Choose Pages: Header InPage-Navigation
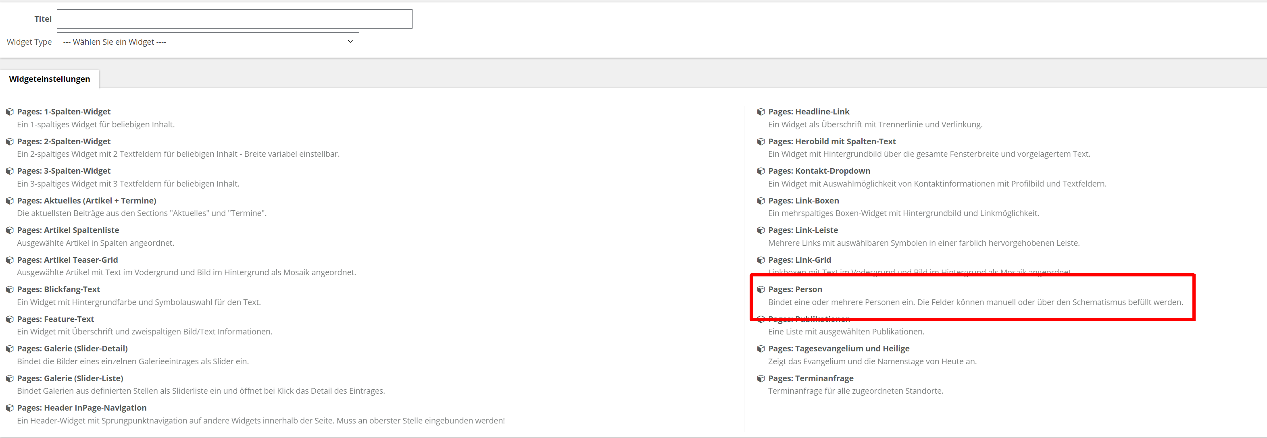The width and height of the screenshot is (1267, 438). (81, 408)
